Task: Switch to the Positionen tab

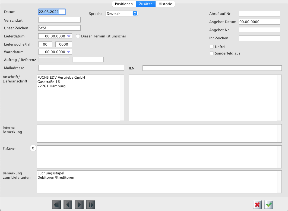Action: pyautogui.click(x=124, y=4)
